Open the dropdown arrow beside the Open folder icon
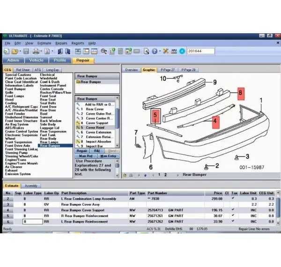 click(x=20, y=51)
